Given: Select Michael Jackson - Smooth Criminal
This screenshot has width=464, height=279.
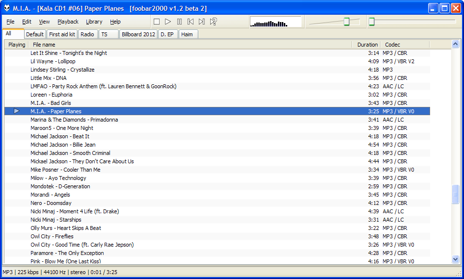Looking at the screenshot, I should pos(217,153).
